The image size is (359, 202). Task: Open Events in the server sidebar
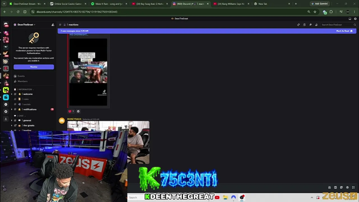21,76
